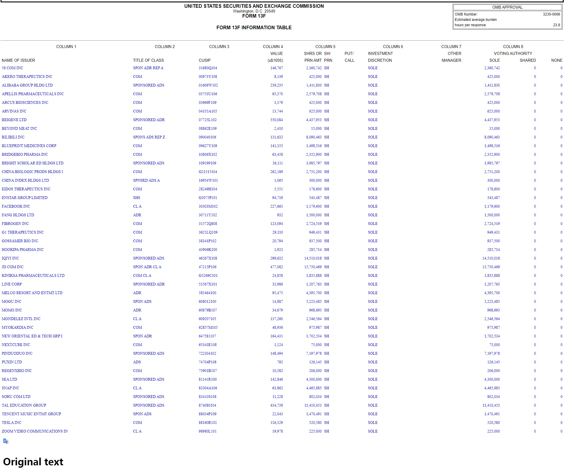Screen dimensions: 564x471
Task: Click title of class 'SPONS ADS REP Z'
Action: coord(149,137)
